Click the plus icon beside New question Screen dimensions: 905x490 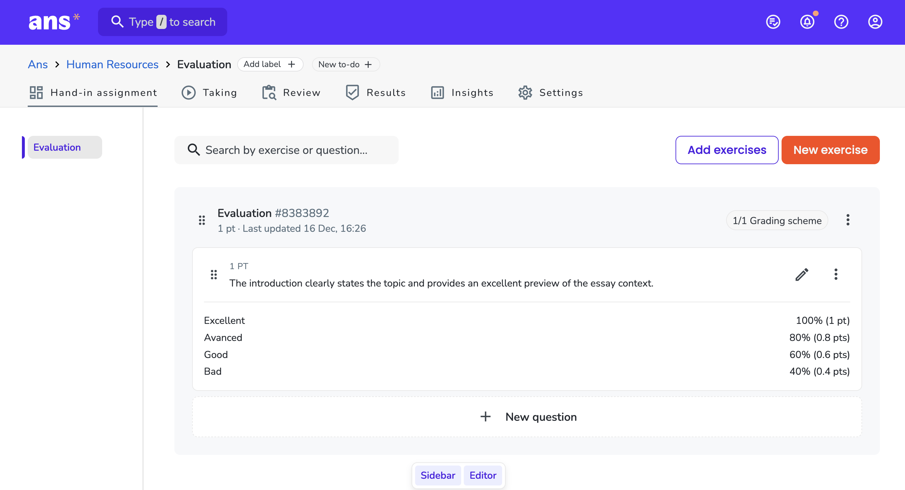[x=485, y=417]
